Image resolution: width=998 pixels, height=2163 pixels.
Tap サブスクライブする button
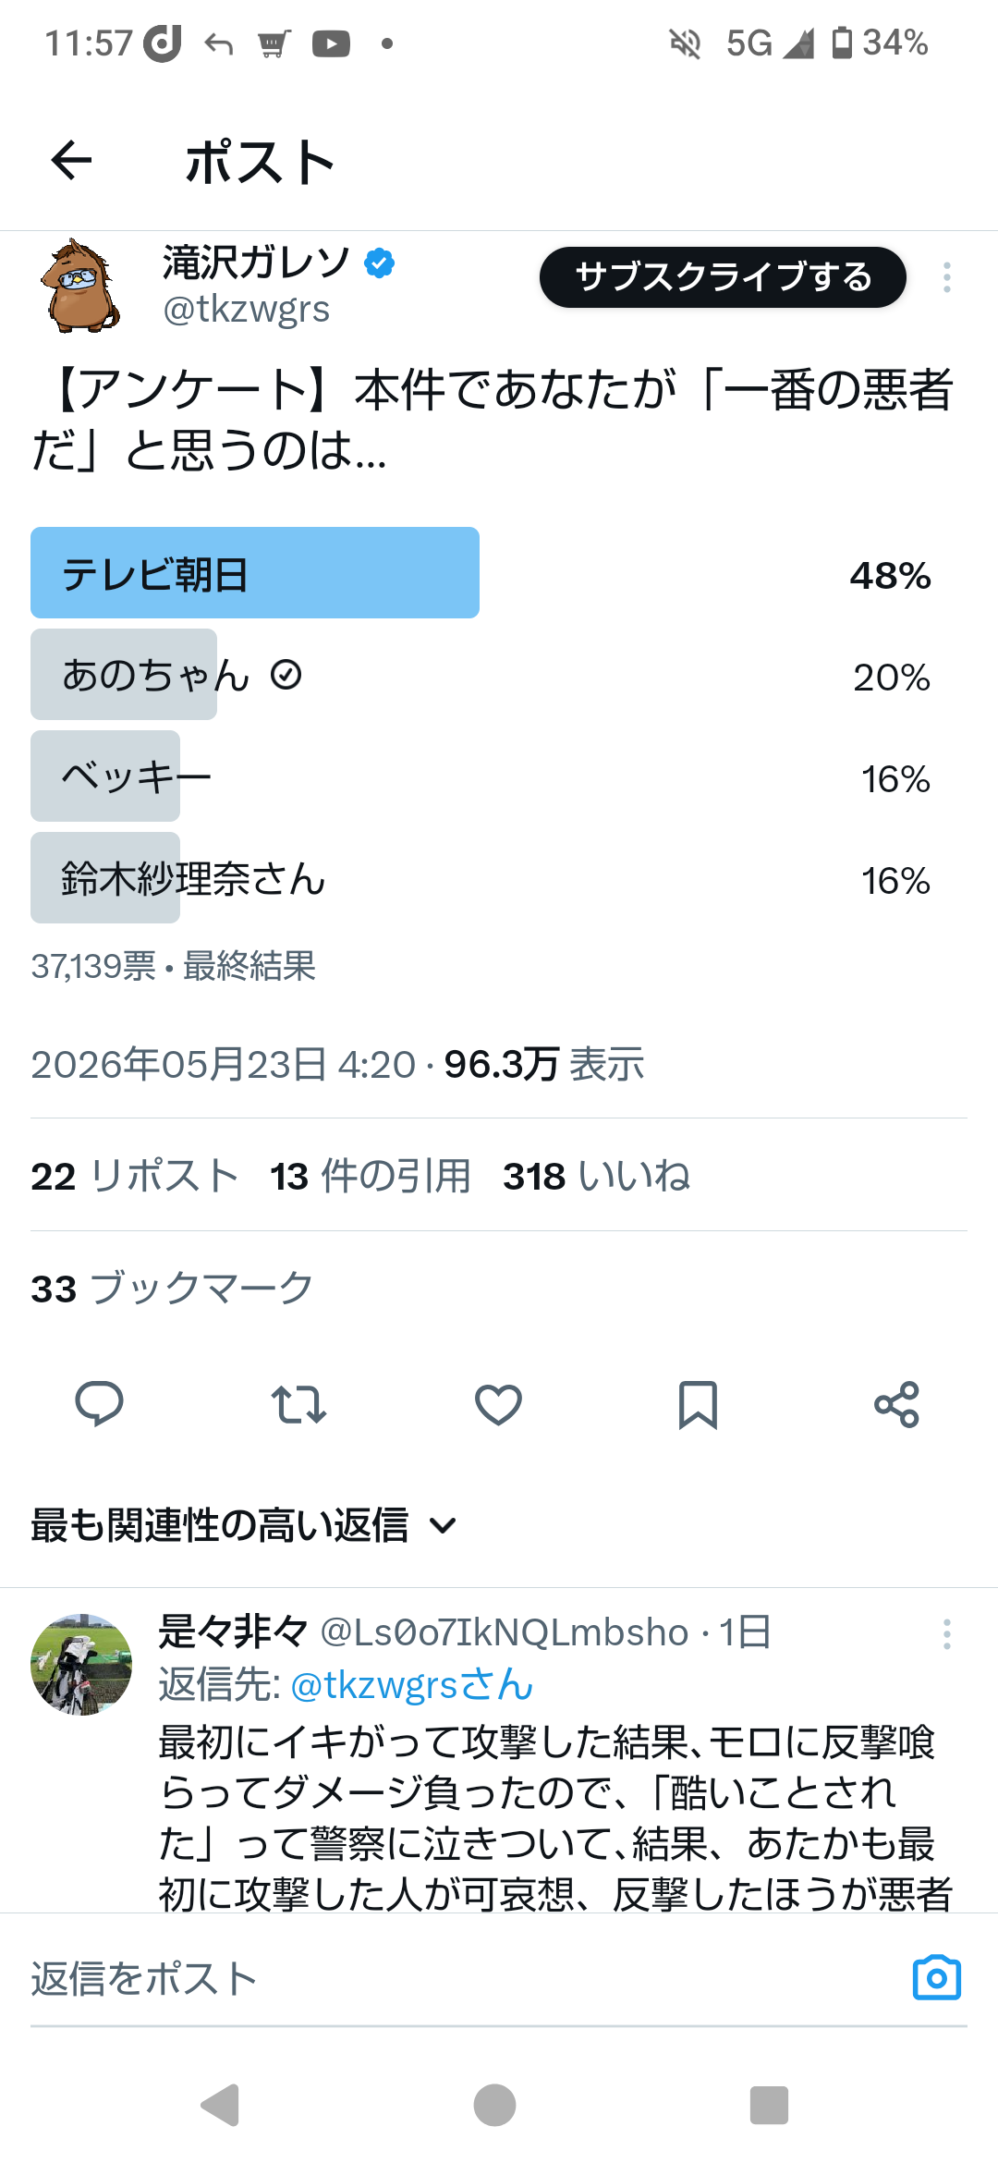tap(723, 277)
